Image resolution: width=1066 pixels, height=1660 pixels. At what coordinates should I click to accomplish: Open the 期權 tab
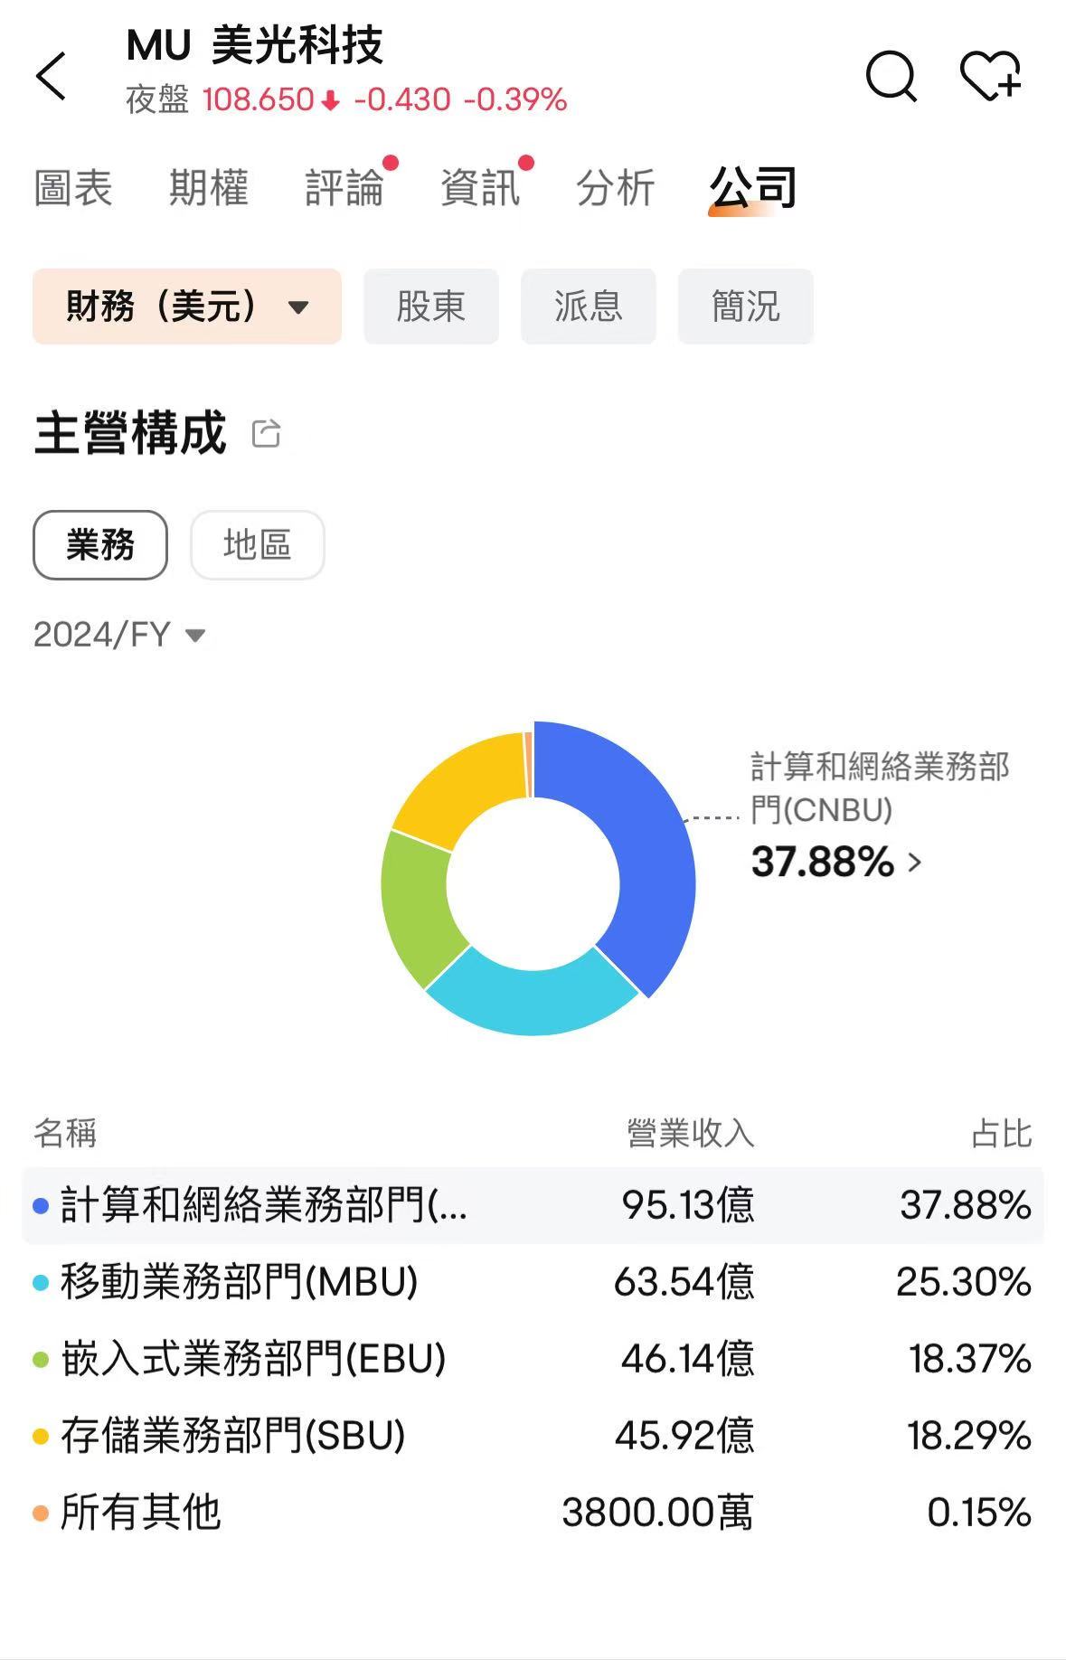click(208, 188)
